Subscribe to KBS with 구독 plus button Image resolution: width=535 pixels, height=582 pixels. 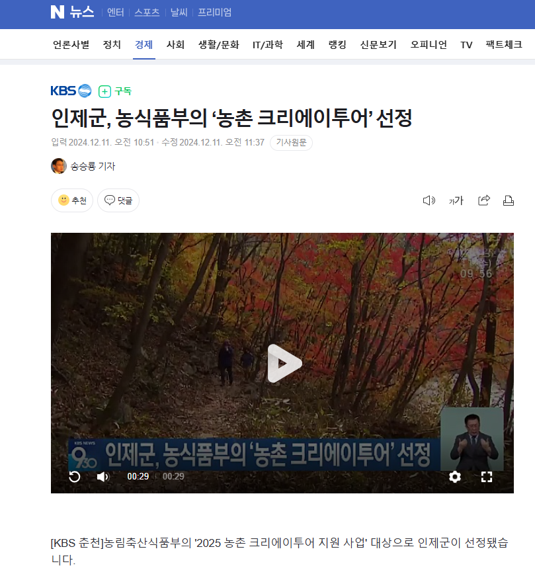click(115, 91)
